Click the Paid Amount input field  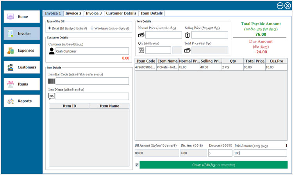click(x=260, y=153)
